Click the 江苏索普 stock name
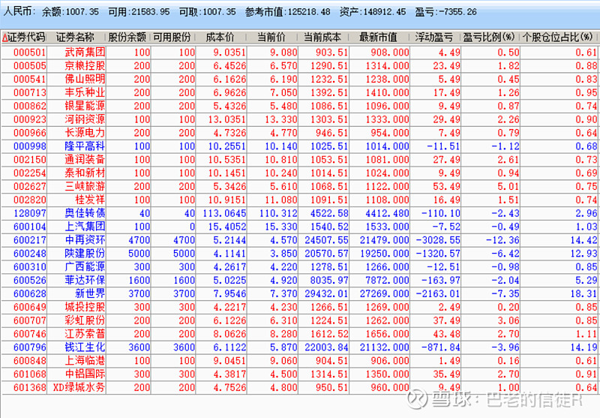 point(85,333)
